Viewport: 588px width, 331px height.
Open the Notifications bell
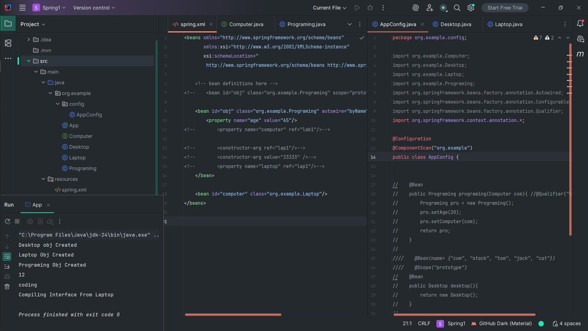tap(580, 24)
